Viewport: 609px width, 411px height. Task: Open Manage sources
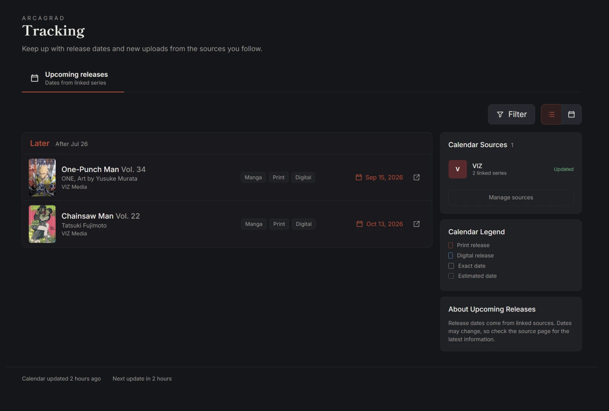tap(511, 197)
